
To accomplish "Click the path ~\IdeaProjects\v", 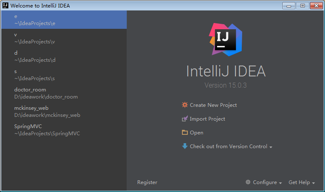I will click(35, 42).
